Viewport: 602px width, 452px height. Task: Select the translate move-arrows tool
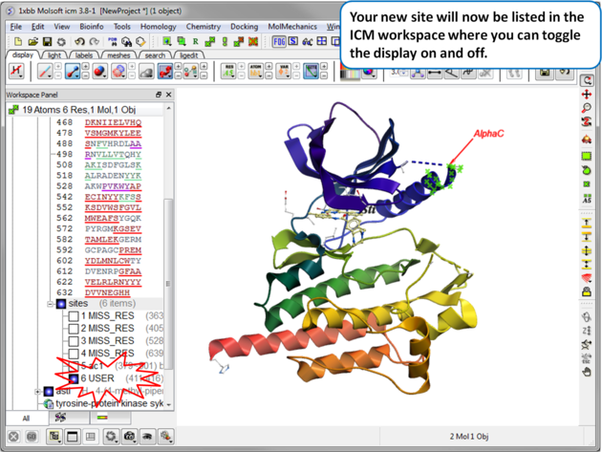click(x=587, y=95)
